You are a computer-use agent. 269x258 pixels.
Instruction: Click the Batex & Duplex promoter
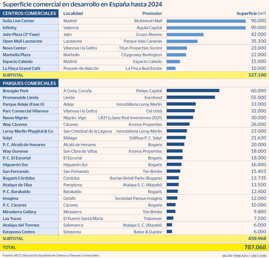(x=148, y=232)
